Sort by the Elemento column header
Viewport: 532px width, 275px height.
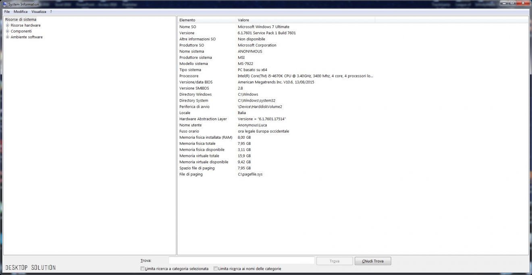207,20
